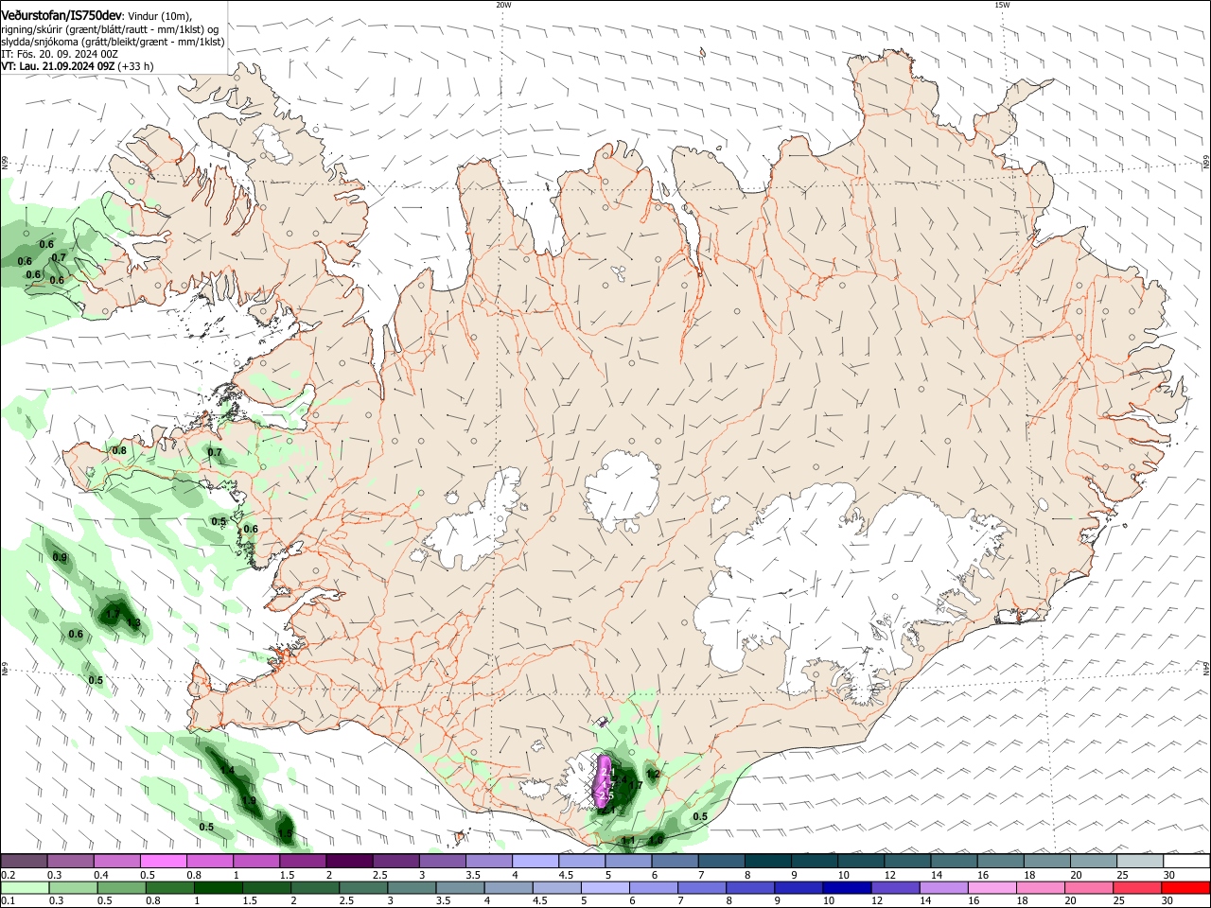Select the light lavender 4 swatch in the top legend row
Screen dimensions: 1211x908
tap(535, 861)
